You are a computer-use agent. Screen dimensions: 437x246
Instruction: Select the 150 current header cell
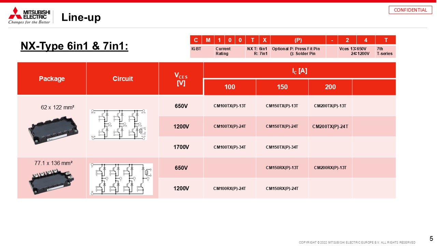(x=282, y=87)
